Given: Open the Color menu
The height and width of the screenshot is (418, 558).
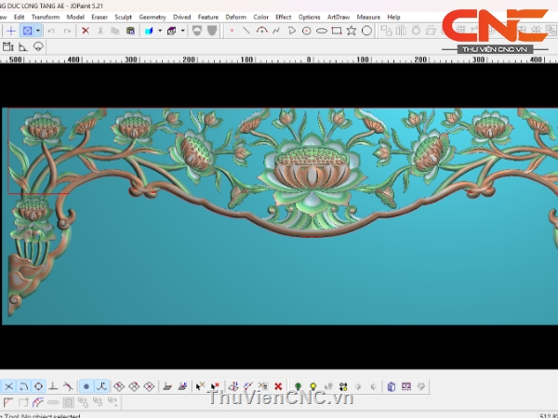Looking at the screenshot, I should click(261, 17).
